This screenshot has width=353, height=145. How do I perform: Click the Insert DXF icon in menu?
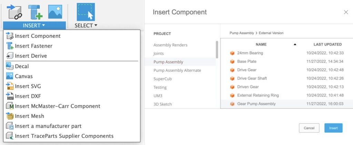tap(10, 96)
